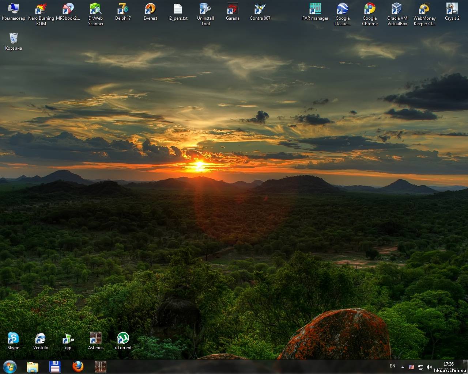Click the Ventrilo shortcut icon
This screenshot has width=468, height=374.
coord(41,339)
